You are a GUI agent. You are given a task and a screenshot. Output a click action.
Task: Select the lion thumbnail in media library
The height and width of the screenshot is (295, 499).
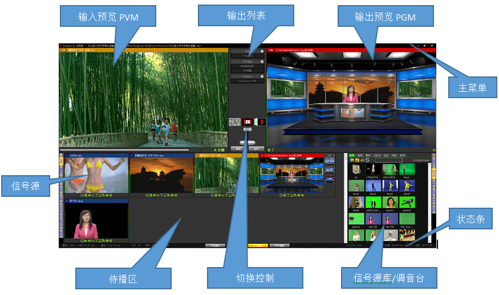390,235
